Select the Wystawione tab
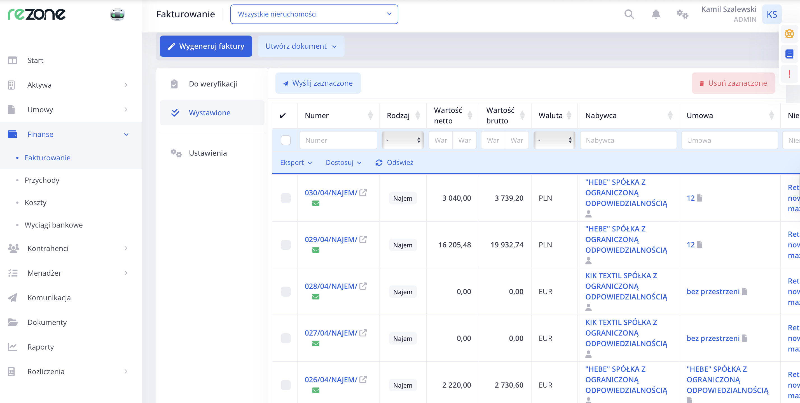Screen dimensions: 800x403 tap(212, 113)
